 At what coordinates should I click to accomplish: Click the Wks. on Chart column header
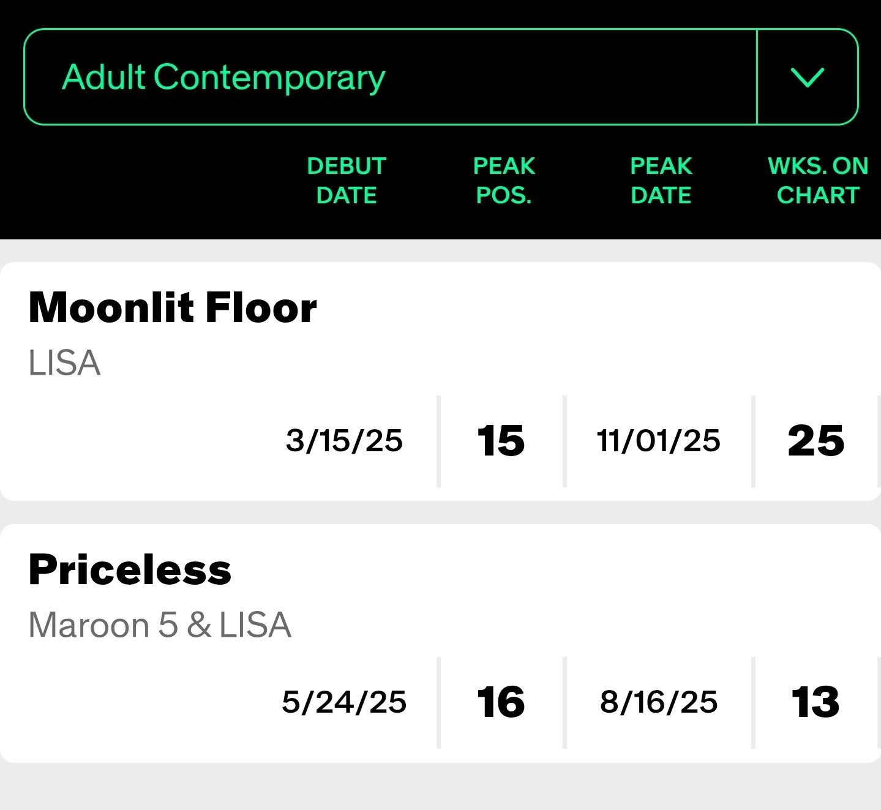click(818, 181)
